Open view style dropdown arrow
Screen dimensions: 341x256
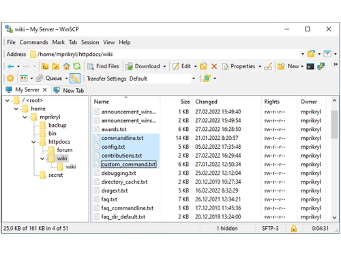31,79
